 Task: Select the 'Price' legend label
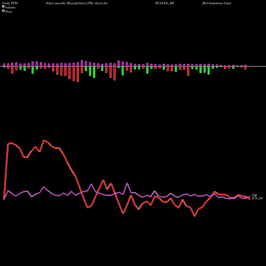9,12
